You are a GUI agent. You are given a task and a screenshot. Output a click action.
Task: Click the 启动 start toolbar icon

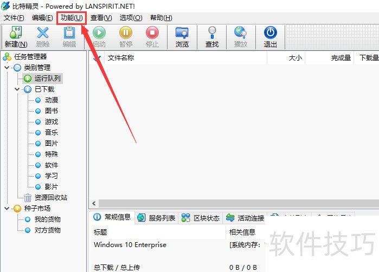tap(99, 33)
